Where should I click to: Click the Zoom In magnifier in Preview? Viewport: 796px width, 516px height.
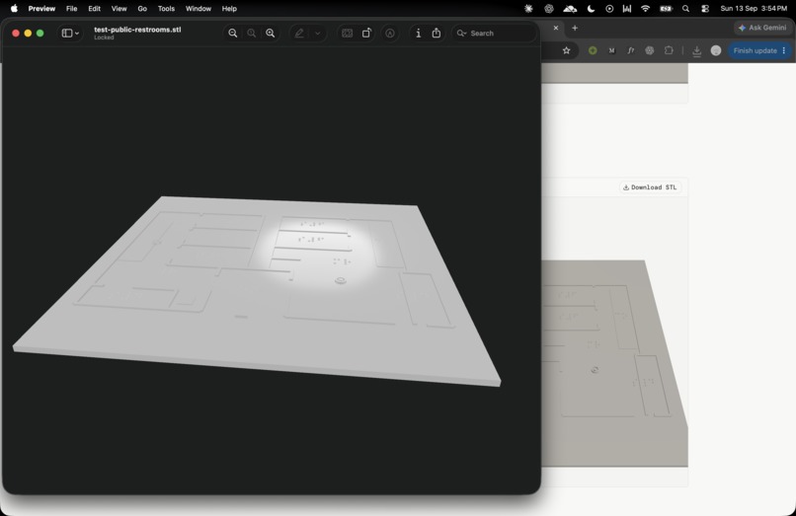[270, 33]
